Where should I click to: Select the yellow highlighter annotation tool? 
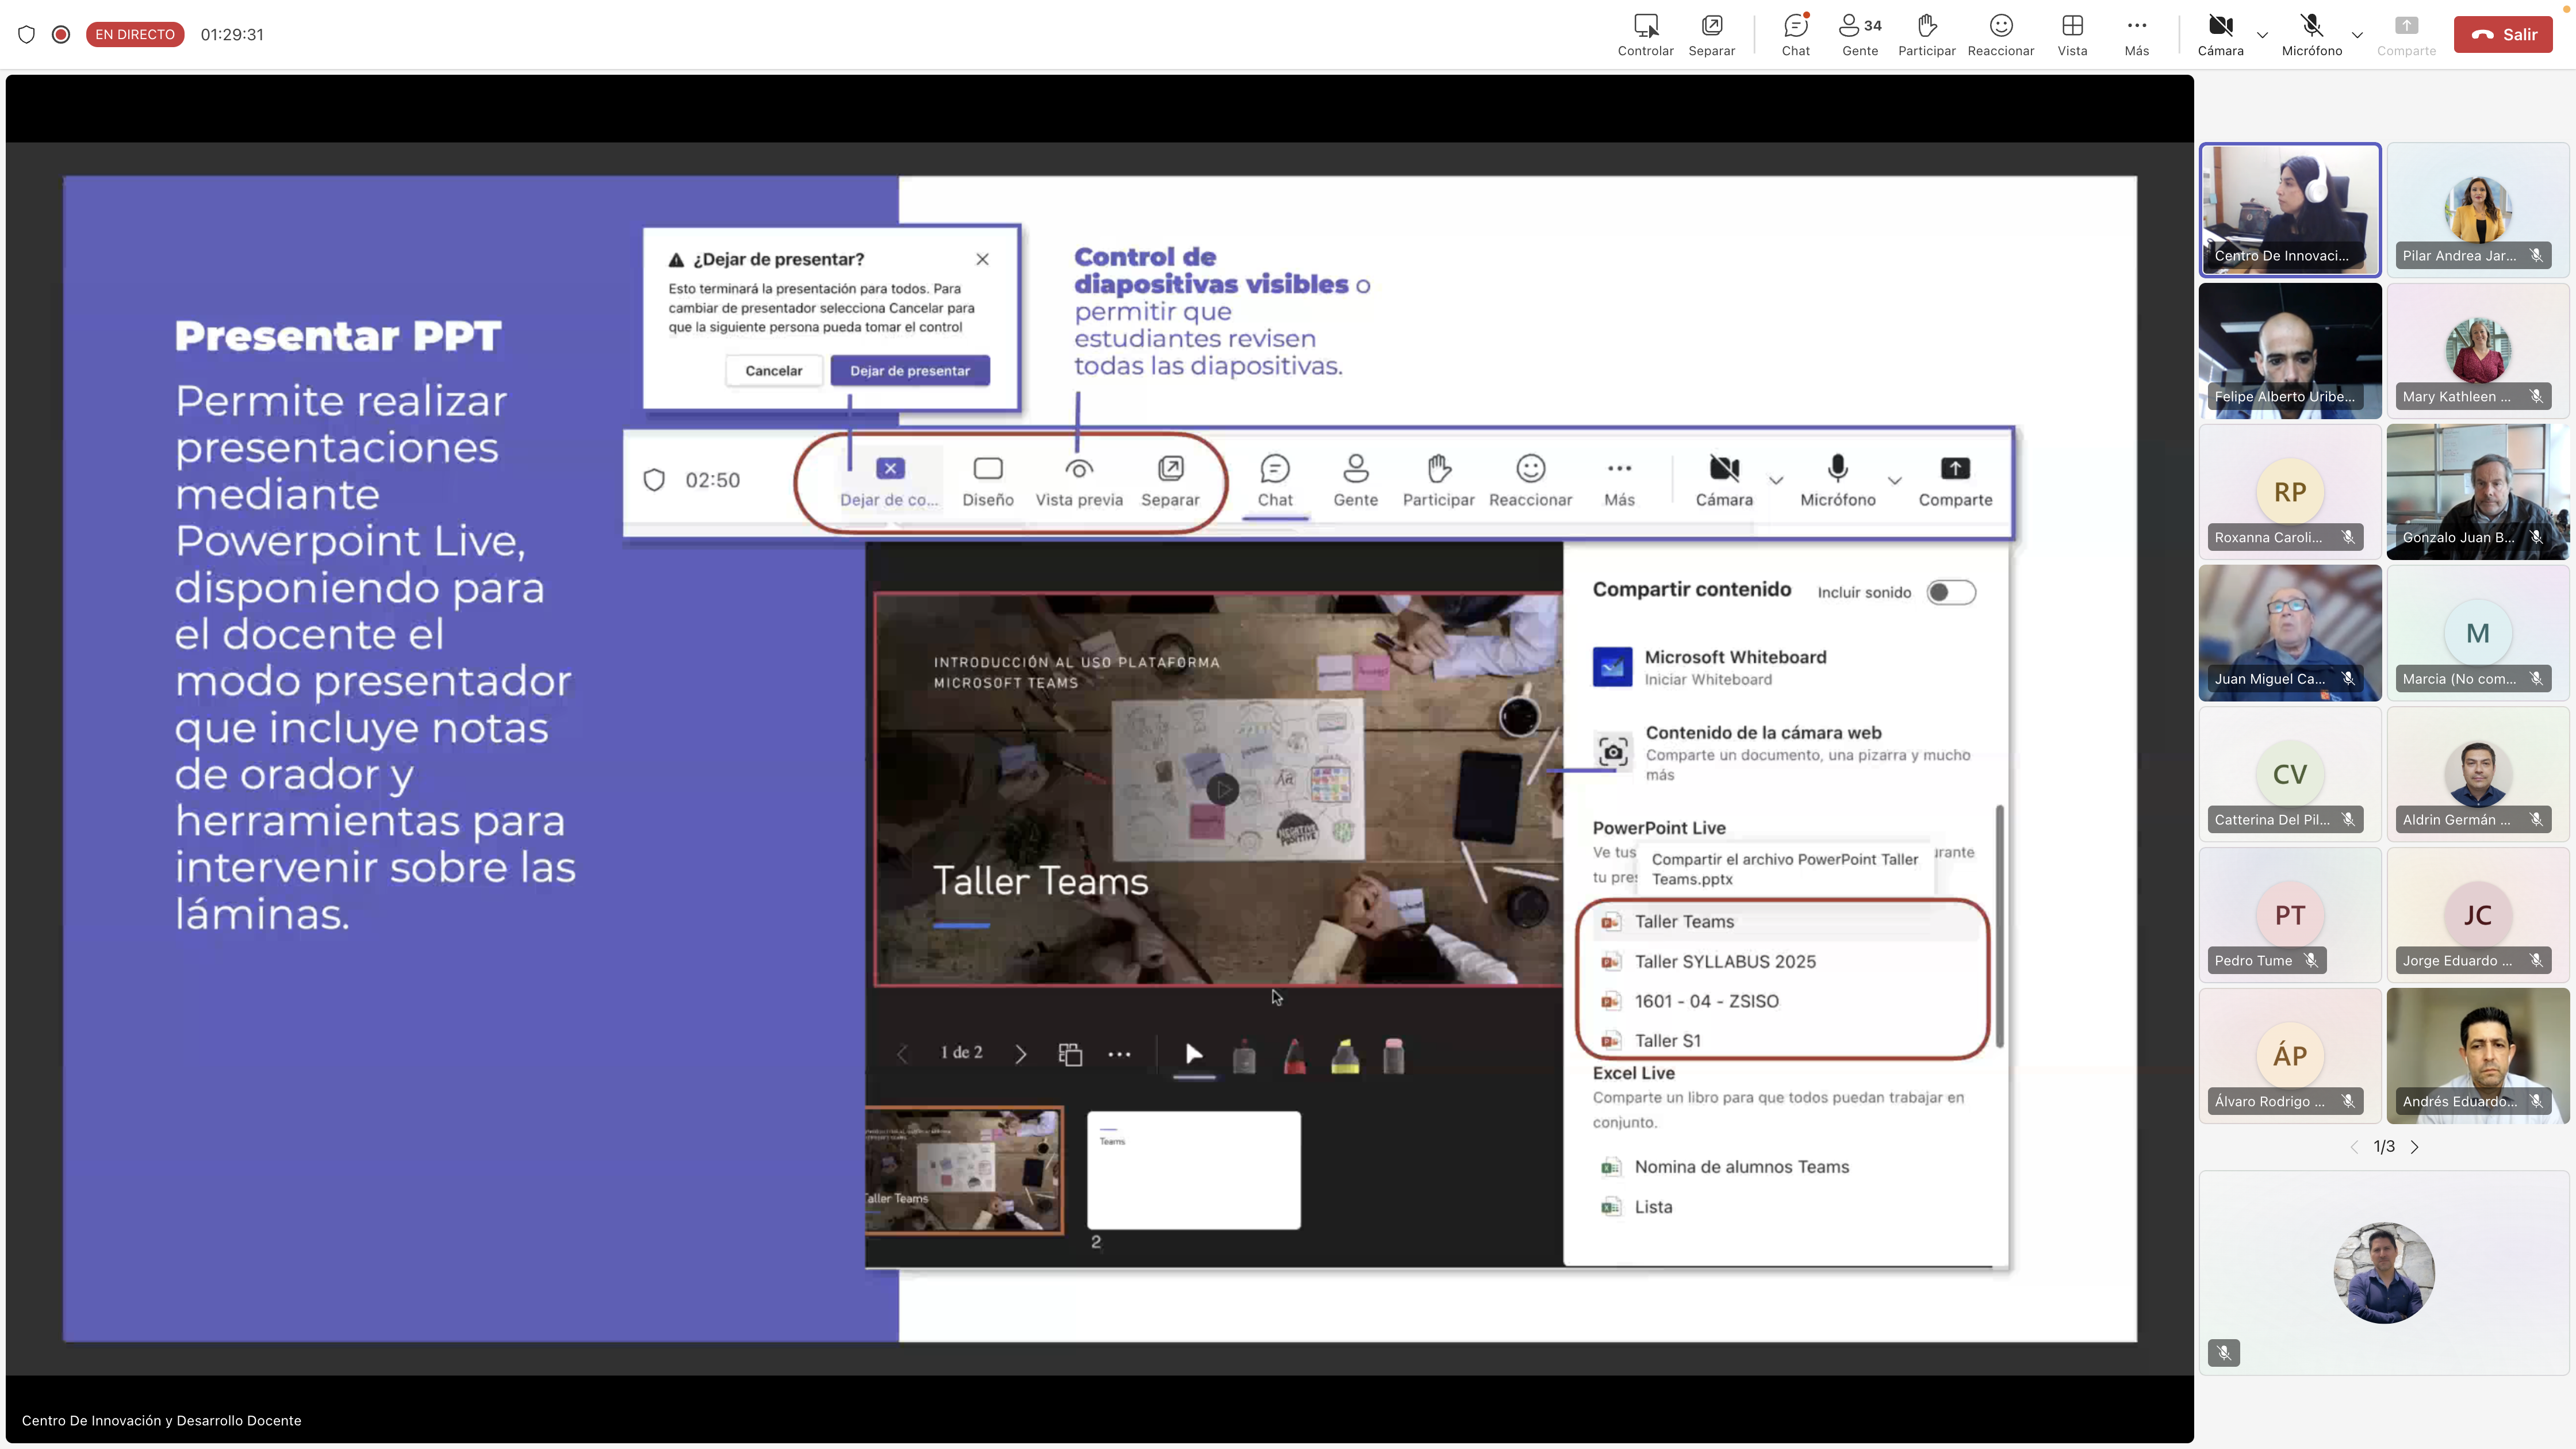tap(1345, 1056)
